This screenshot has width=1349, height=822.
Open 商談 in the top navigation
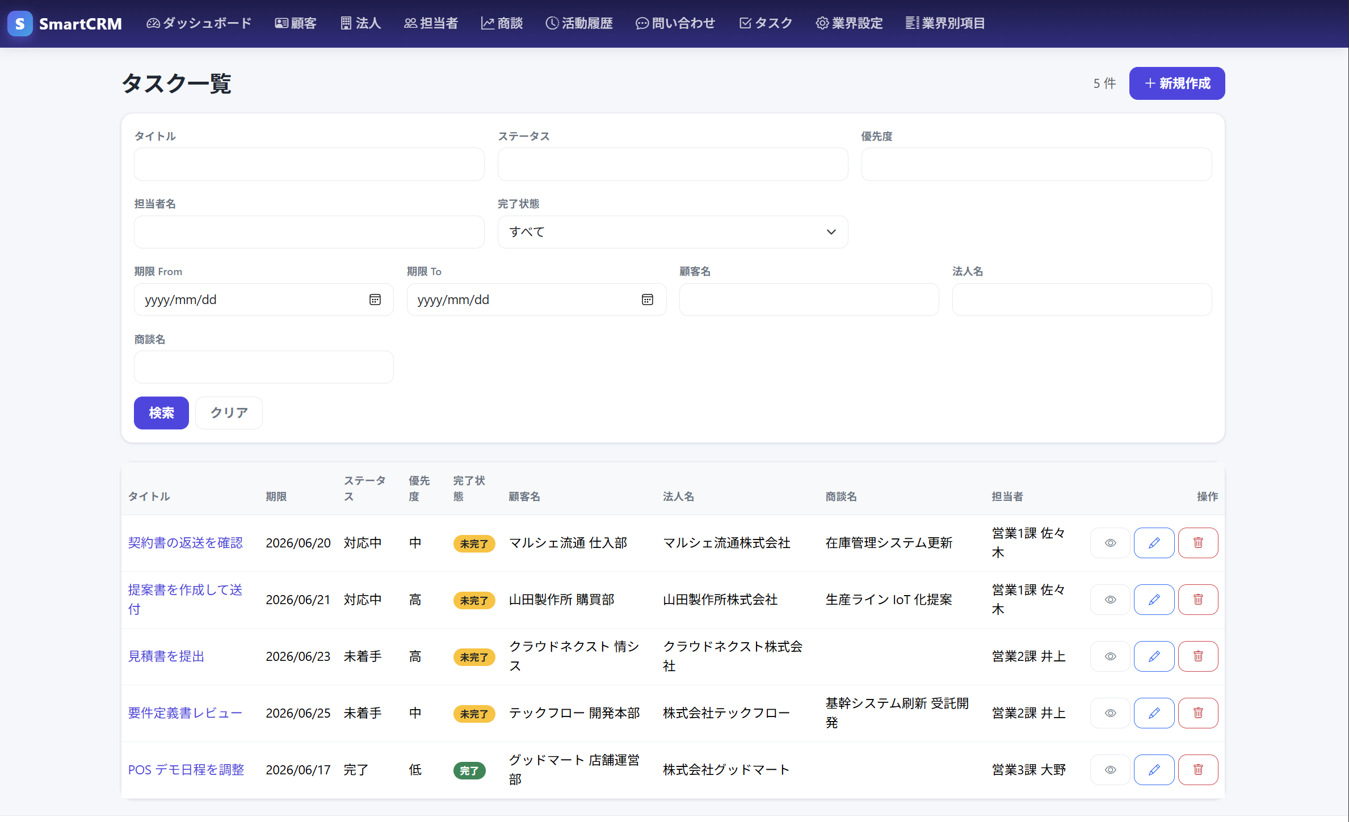(502, 23)
